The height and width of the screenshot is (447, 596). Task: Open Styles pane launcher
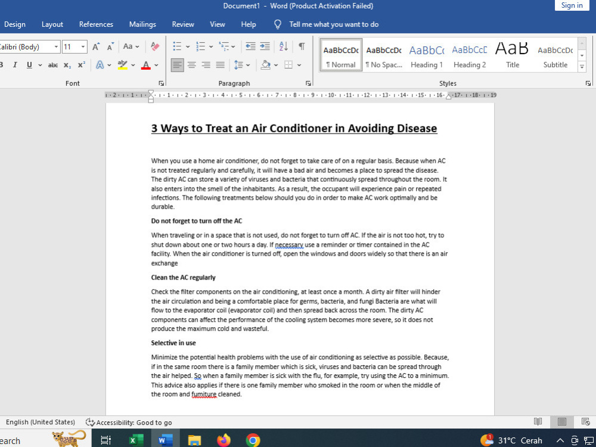pyautogui.click(x=588, y=83)
